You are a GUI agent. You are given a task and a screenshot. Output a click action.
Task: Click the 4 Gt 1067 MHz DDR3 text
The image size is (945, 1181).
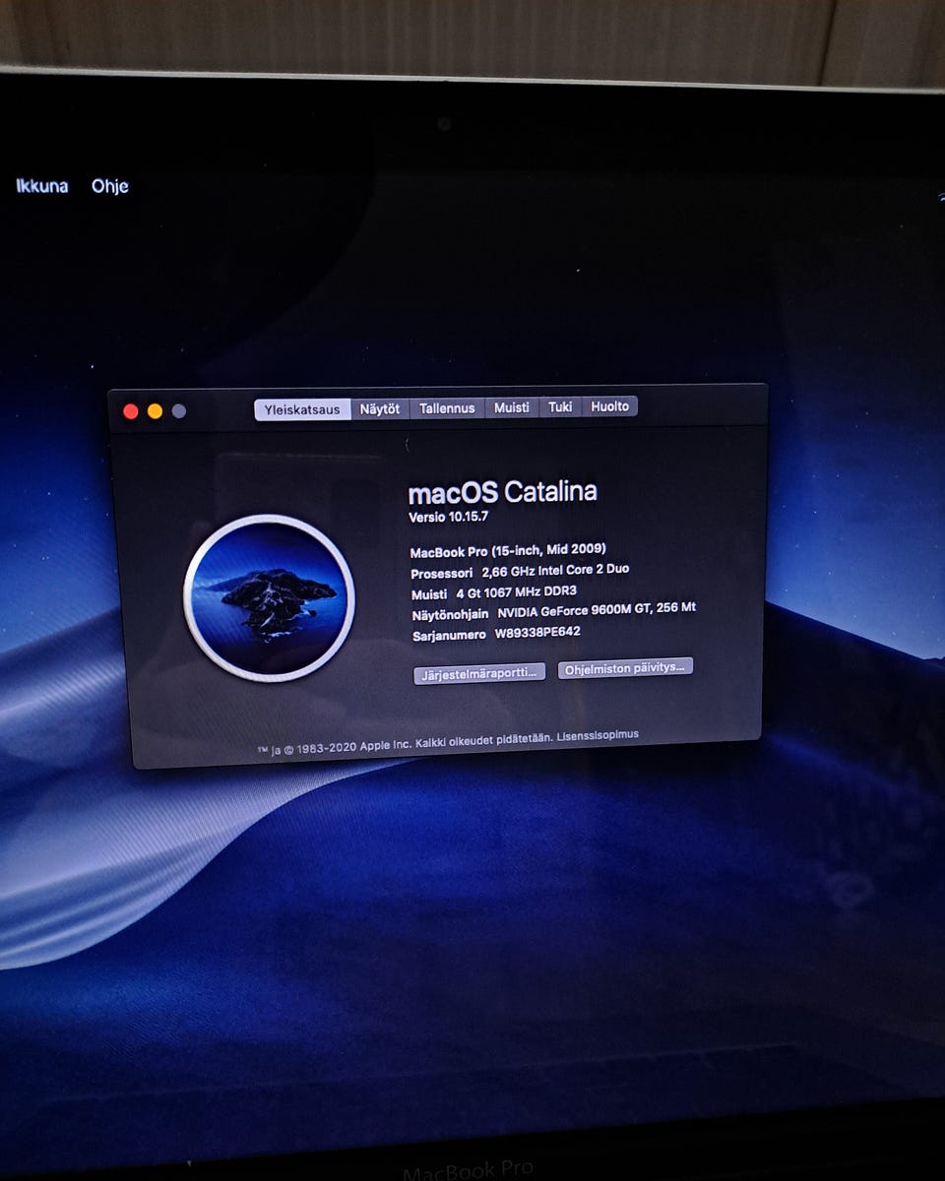pos(517,592)
